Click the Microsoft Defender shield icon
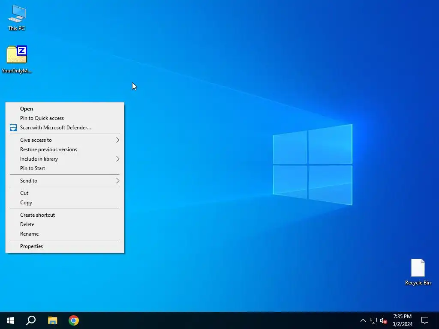Viewport: 439px width, 329px height. click(13, 128)
